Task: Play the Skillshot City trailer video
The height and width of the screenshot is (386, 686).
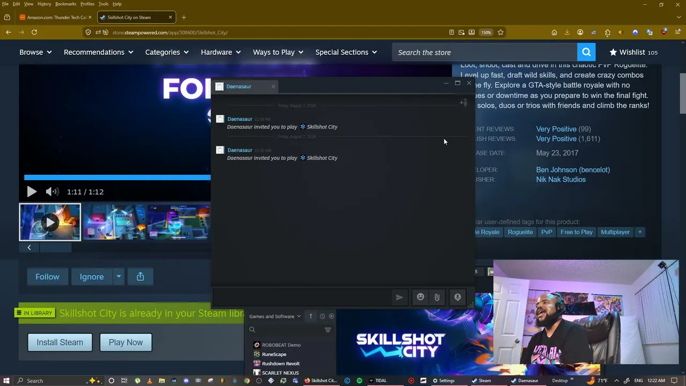Action: tap(32, 191)
